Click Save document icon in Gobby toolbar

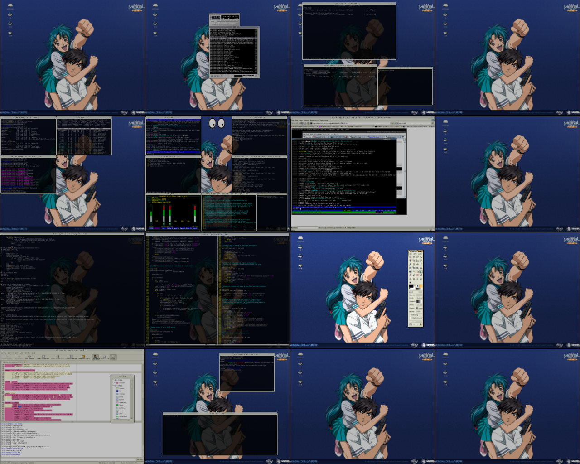(x=71, y=357)
